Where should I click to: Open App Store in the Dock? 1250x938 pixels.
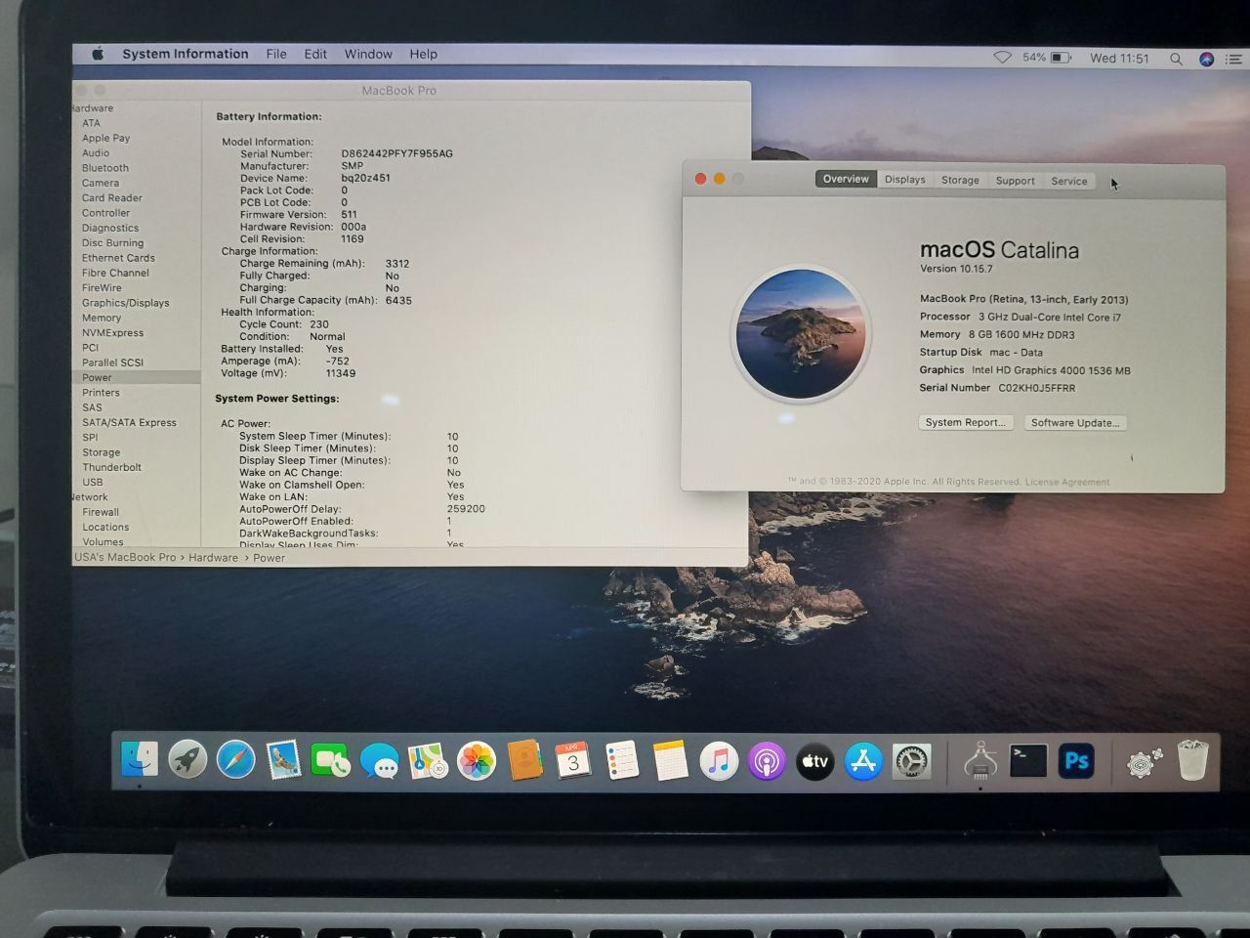pos(863,761)
